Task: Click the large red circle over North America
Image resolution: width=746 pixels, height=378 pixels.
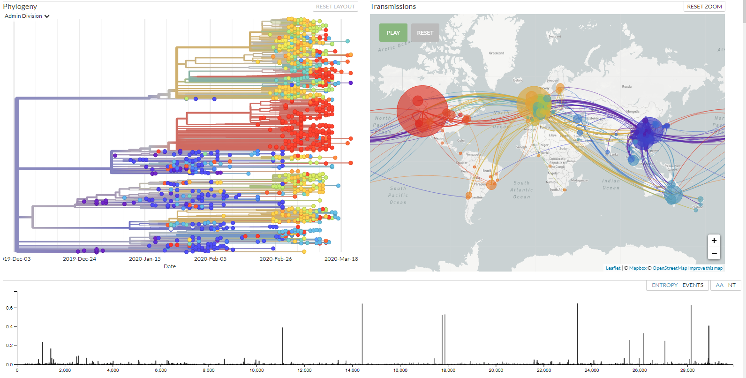Action: point(422,111)
